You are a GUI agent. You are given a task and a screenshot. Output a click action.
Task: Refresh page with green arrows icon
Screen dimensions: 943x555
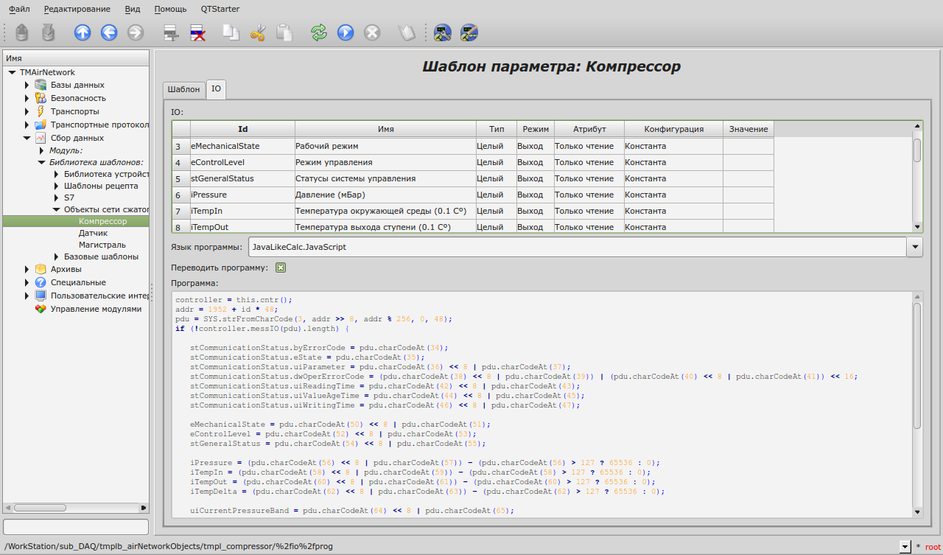318,32
